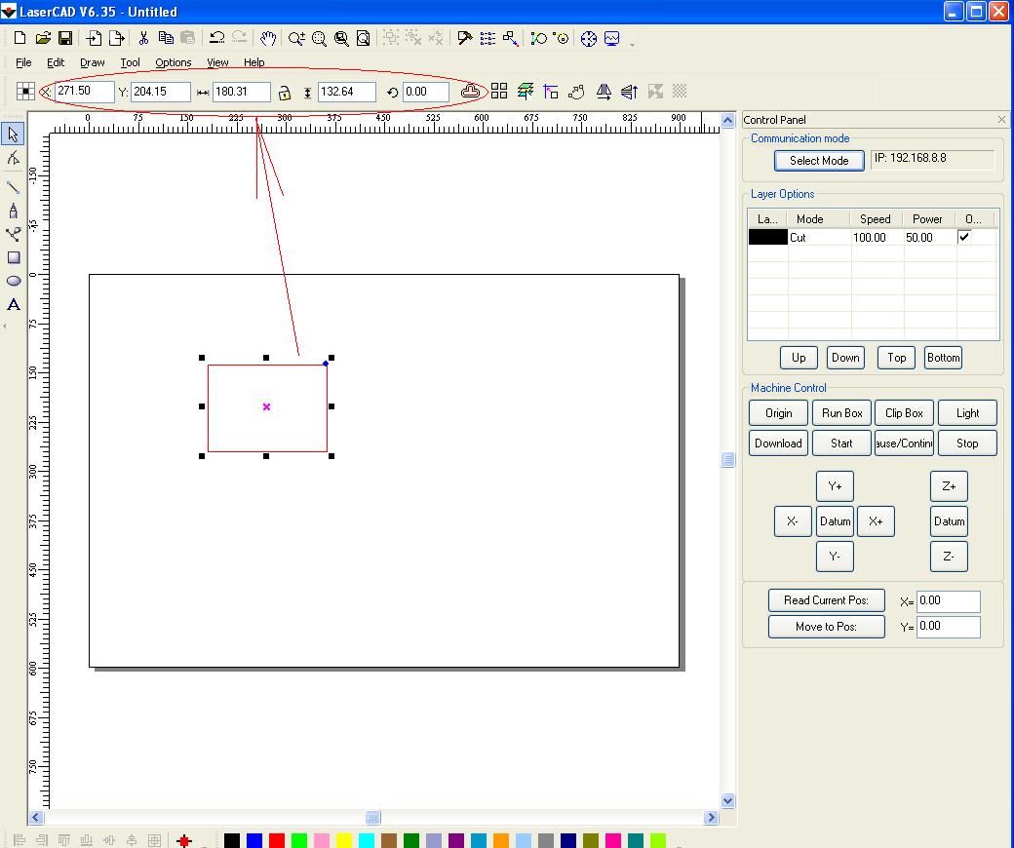Expand the main toolbar overflow arrow
1014x848 pixels.
(x=633, y=44)
